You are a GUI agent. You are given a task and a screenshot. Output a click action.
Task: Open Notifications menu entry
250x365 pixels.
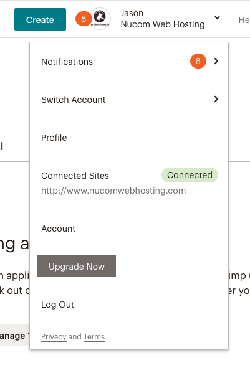[x=129, y=62]
